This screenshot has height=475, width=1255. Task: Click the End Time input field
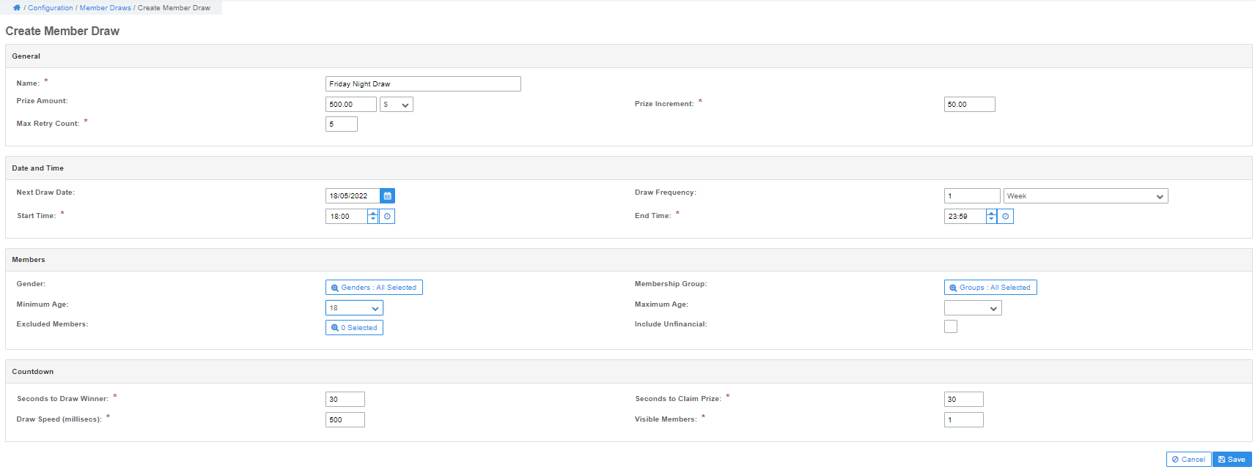pyautogui.click(x=965, y=217)
